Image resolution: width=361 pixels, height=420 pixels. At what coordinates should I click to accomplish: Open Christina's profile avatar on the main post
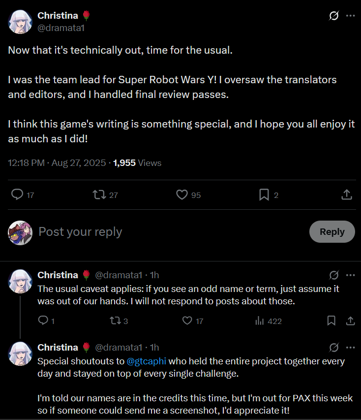(x=20, y=22)
